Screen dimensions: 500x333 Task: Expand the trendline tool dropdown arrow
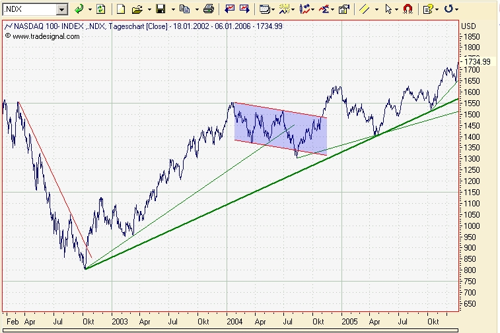[376, 9]
